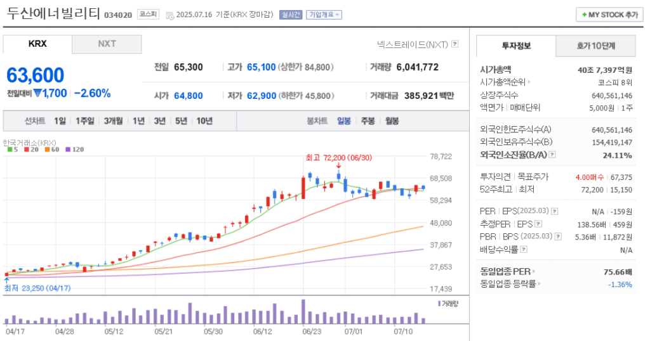Image resolution: width=650 pixels, height=341 pixels.
Task: Click the 거래량 legend marker in volume chart
Action: (439, 304)
